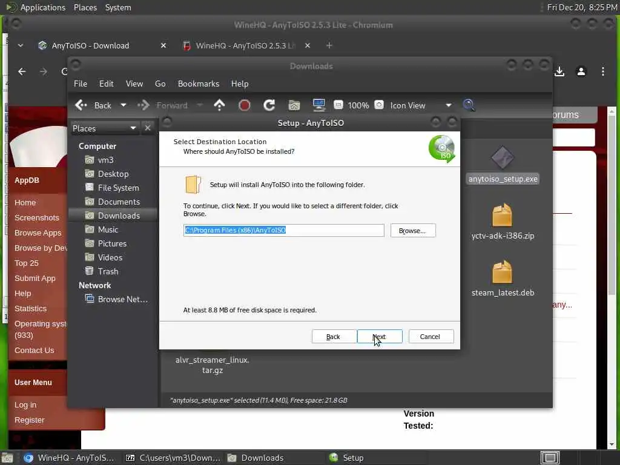Click the Chromium back arrow
This screenshot has width=620, height=465.
click(22, 71)
